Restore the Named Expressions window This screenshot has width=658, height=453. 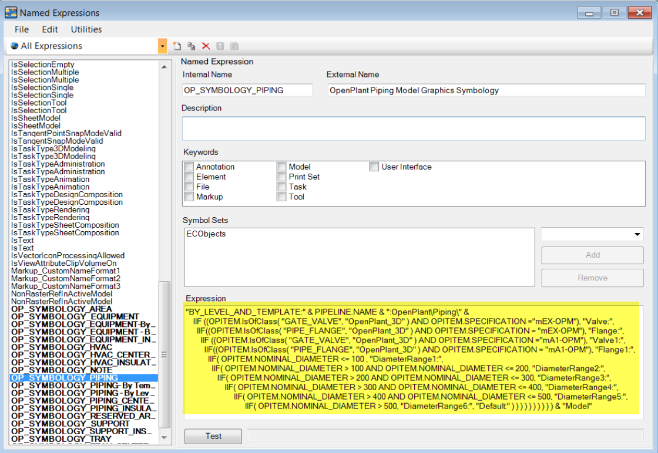click(615, 12)
